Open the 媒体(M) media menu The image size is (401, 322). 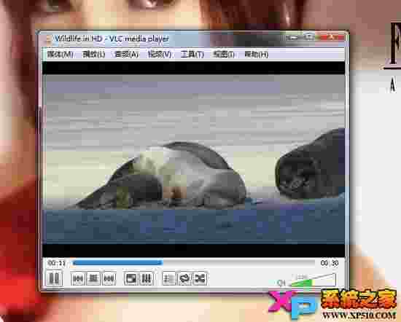tap(61, 54)
